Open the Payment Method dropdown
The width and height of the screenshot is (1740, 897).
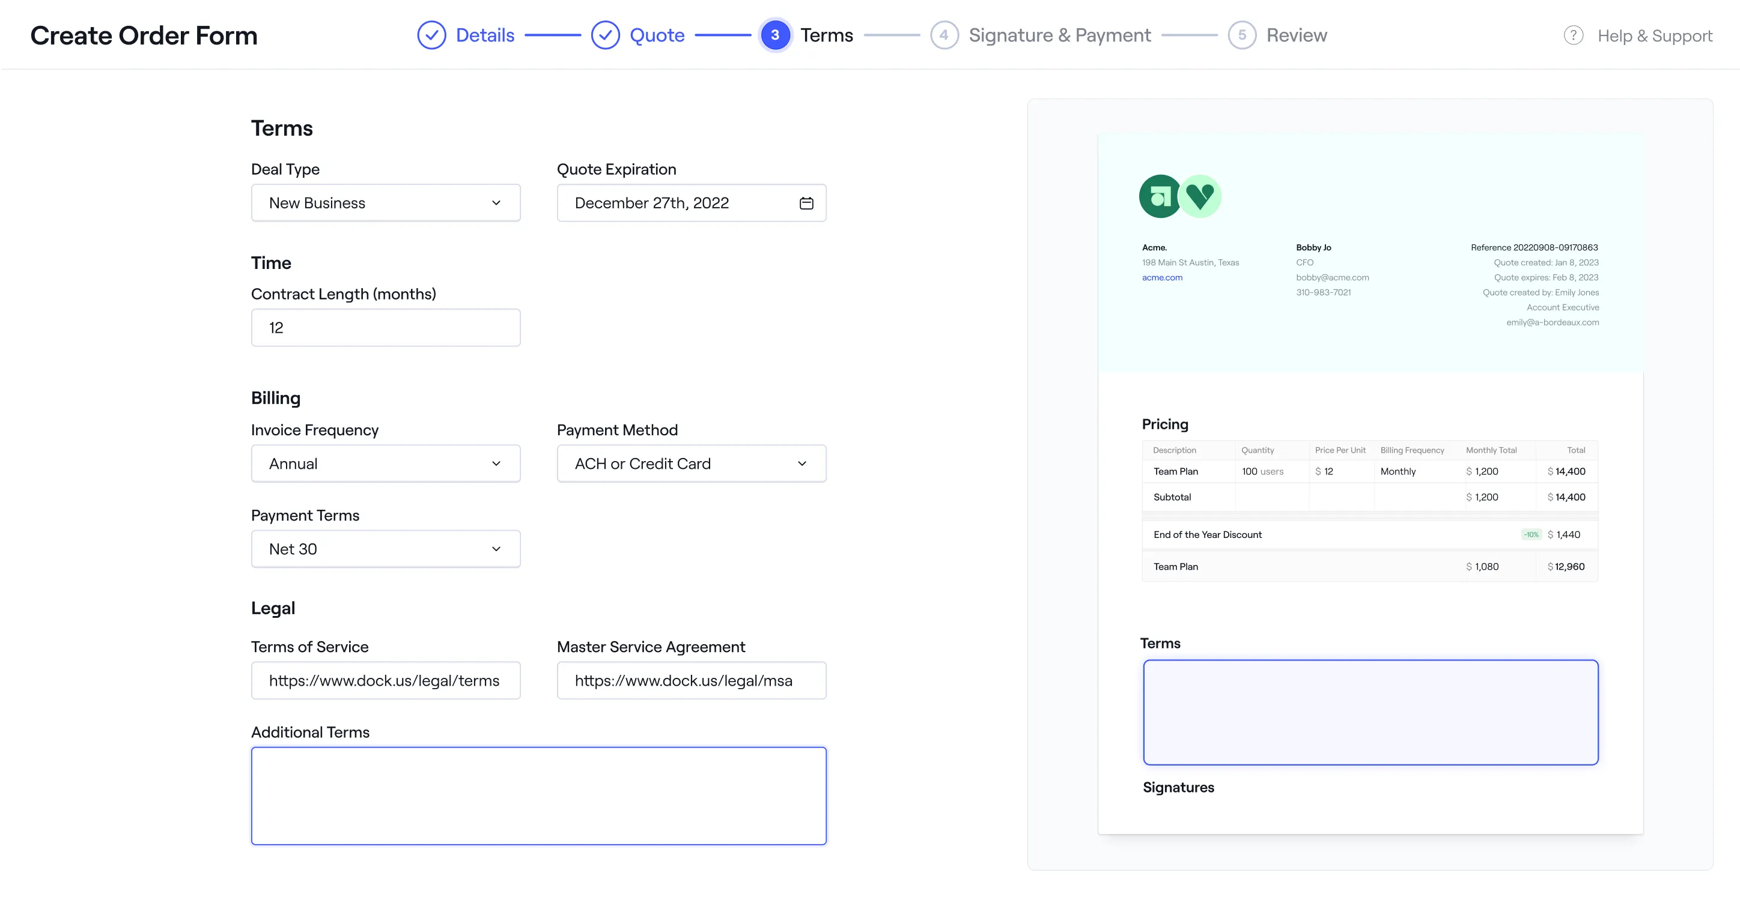pyautogui.click(x=691, y=464)
